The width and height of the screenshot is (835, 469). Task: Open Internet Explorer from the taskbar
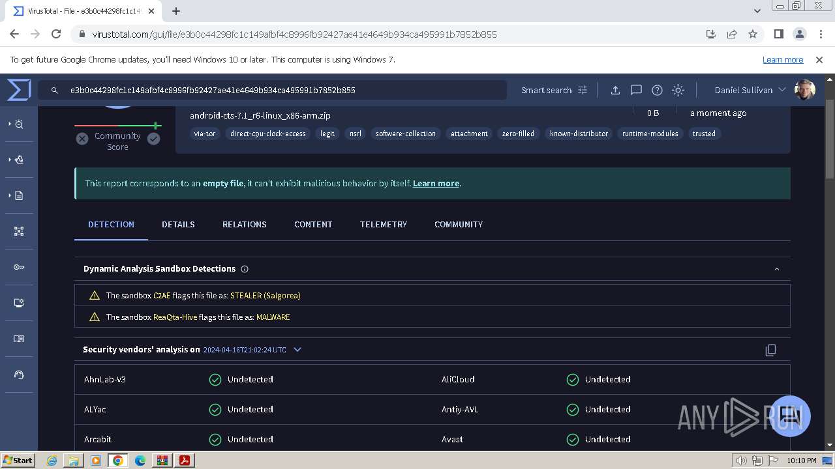click(52, 460)
